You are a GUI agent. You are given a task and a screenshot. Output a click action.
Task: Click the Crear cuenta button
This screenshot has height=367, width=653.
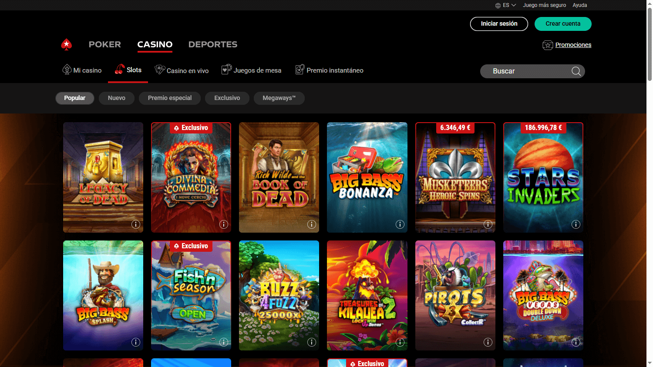[563, 24]
